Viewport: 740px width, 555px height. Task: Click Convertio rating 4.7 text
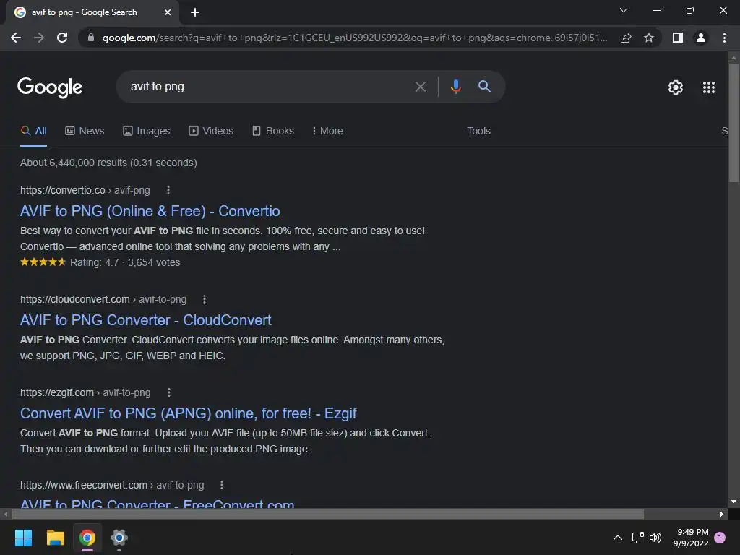tap(95, 262)
